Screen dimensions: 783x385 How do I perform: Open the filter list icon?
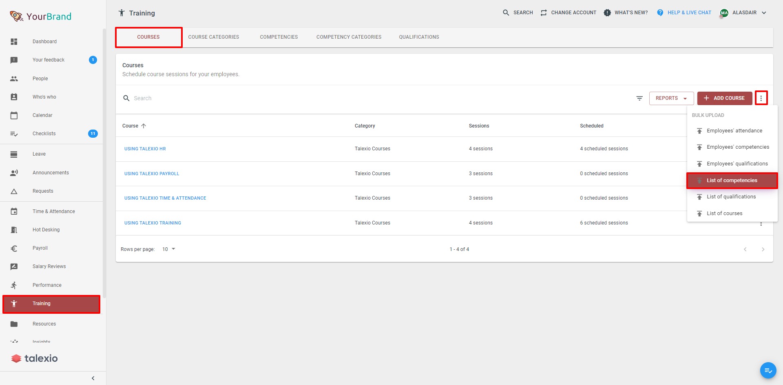point(639,98)
